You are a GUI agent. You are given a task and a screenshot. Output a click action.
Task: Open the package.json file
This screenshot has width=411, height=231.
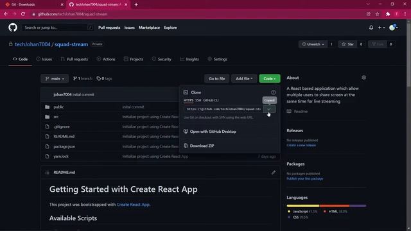[x=64, y=146]
